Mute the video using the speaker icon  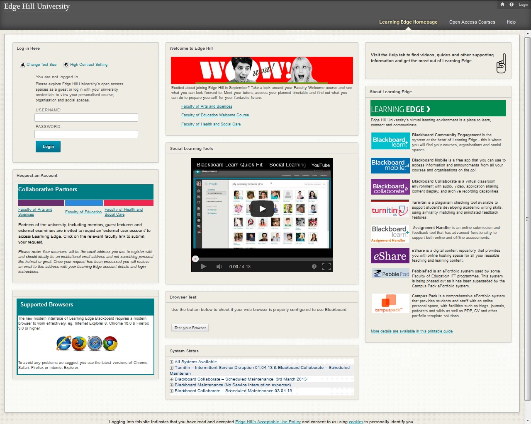click(219, 267)
